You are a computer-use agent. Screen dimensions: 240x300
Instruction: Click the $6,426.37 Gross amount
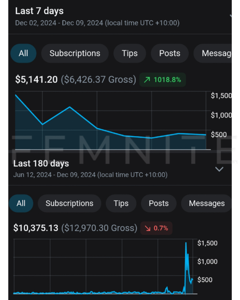click(98, 79)
